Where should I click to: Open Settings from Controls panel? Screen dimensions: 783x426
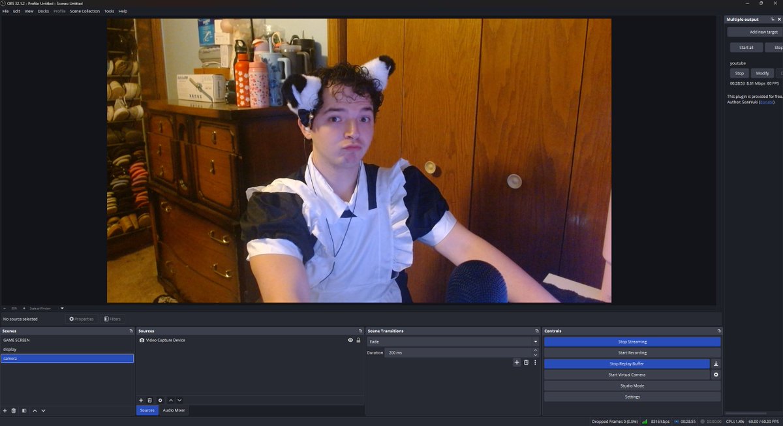(632, 397)
